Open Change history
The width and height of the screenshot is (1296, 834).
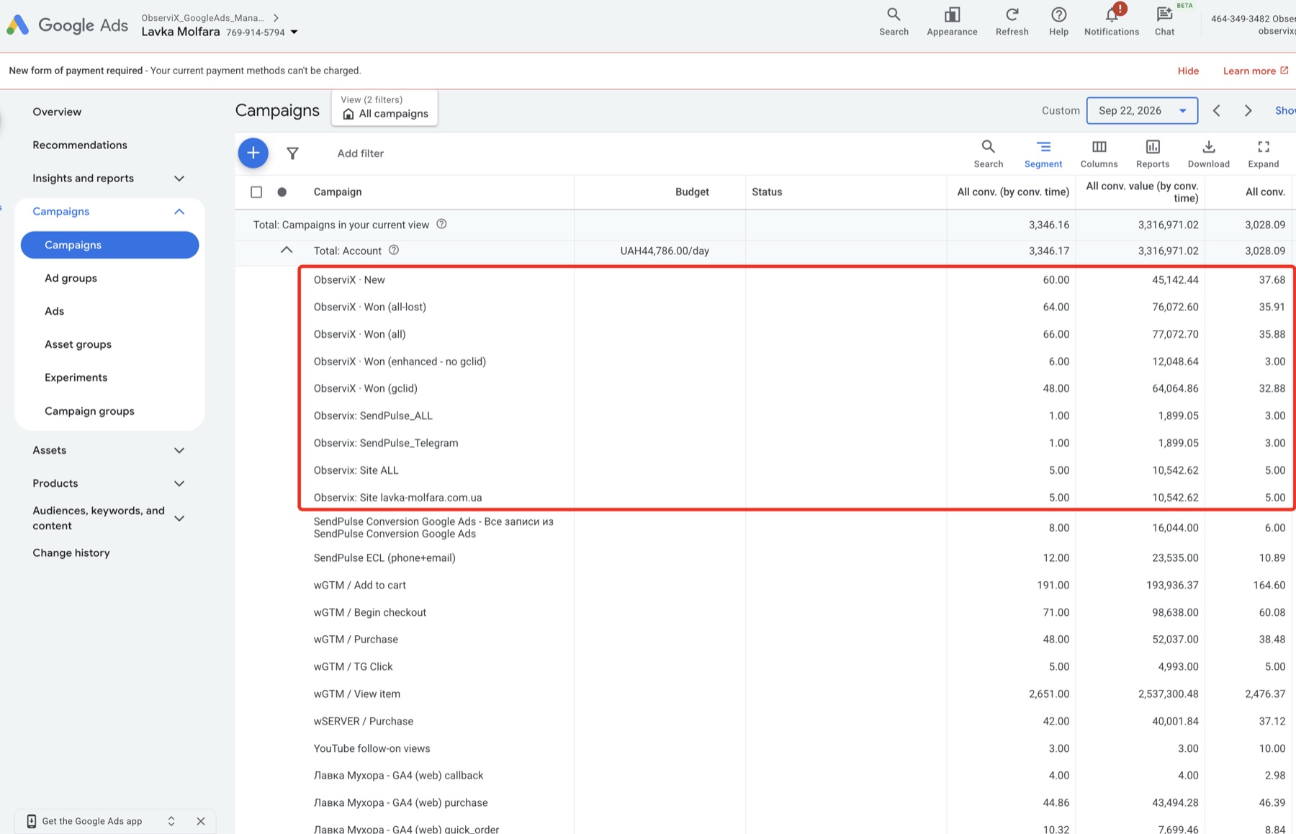coord(71,552)
